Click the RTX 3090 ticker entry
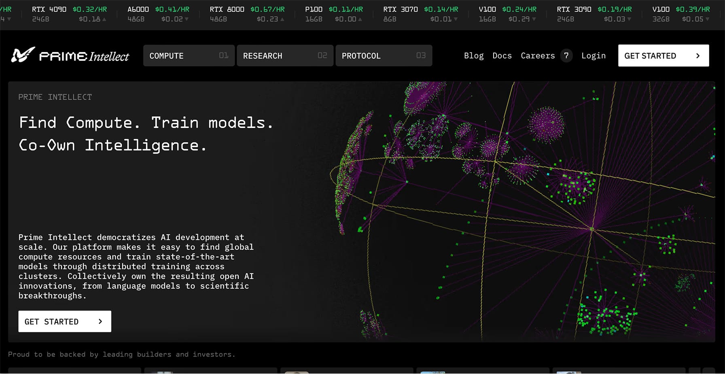Image resolution: width=725 pixels, height=374 pixels. point(594,14)
